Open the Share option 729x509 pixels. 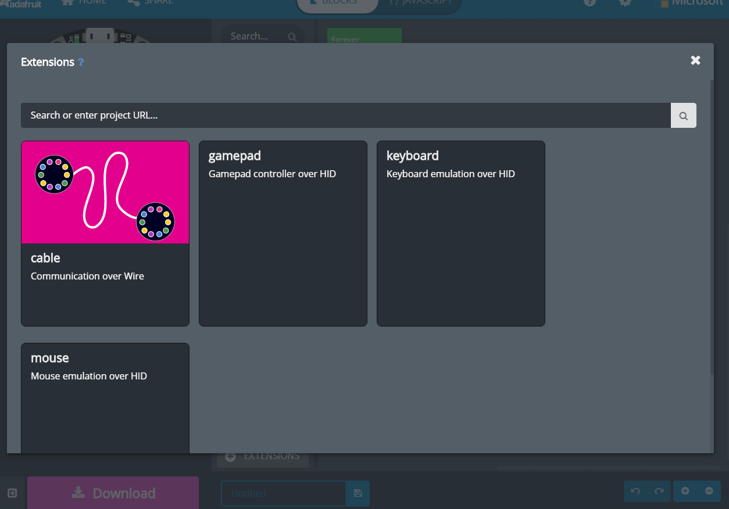pos(150,3)
